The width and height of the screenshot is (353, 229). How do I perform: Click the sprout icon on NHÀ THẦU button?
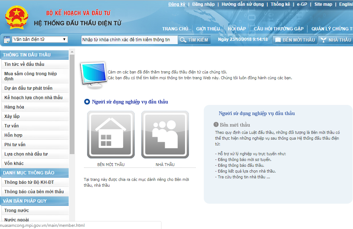point(323,40)
